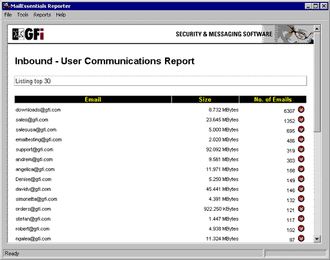This screenshot has width=330, height=260.
Task: Open the Tools menu
Action: point(23,14)
